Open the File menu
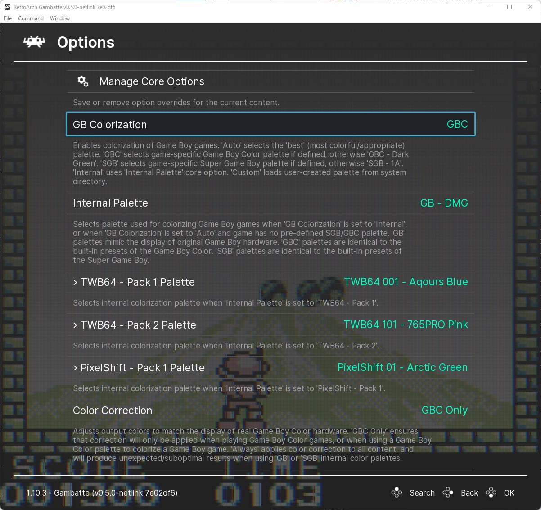Image resolution: width=541 pixels, height=510 pixels. [x=7, y=18]
